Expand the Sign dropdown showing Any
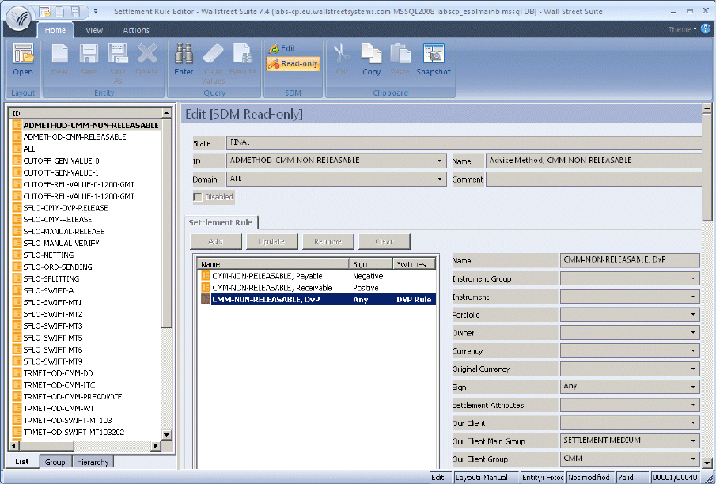Image resolution: width=716 pixels, height=484 pixels. tap(693, 387)
